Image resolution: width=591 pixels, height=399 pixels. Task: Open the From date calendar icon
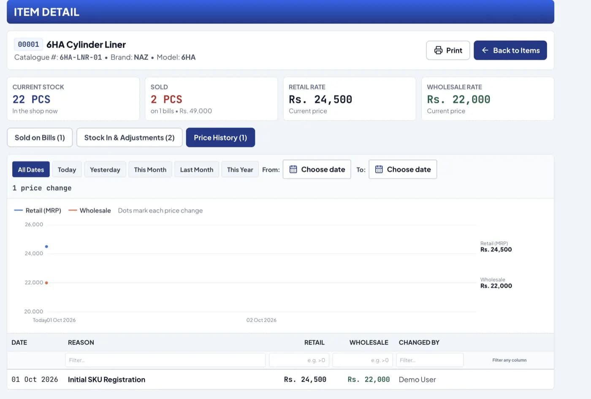coord(293,169)
